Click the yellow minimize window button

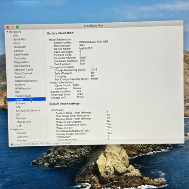12,27
